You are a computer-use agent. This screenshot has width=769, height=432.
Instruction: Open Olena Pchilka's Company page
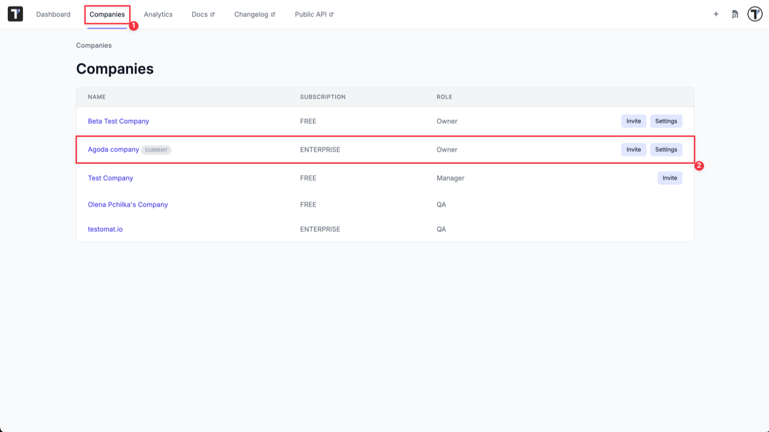coord(128,204)
